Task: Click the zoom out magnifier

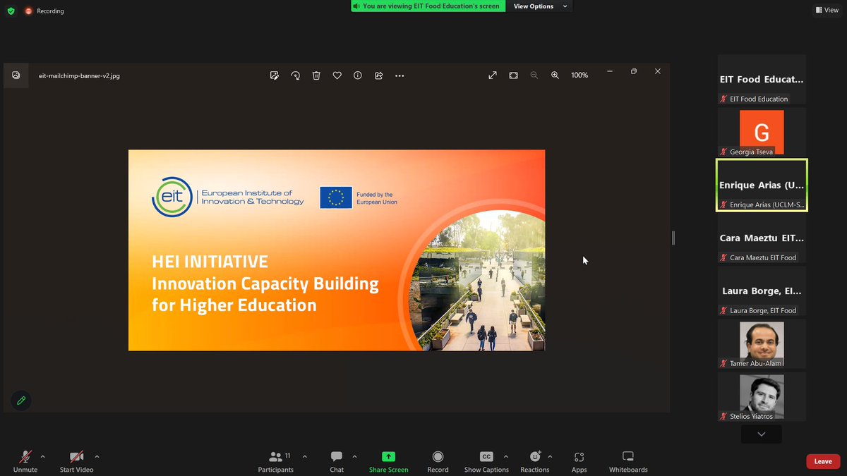Action: point(534,75)
